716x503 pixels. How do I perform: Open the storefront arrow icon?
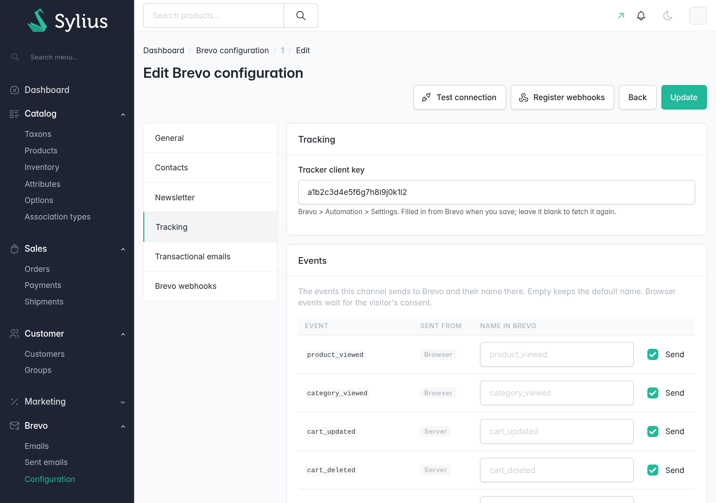pyautogui.click(x=621, y=16)
